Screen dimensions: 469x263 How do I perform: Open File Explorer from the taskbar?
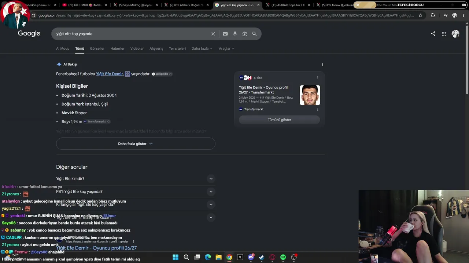[x=218, y=257]
